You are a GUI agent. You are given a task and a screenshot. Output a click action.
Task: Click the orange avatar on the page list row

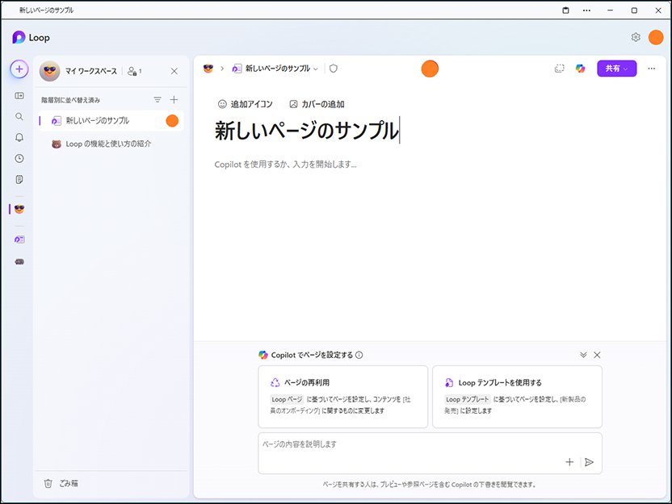pos(172,121)
